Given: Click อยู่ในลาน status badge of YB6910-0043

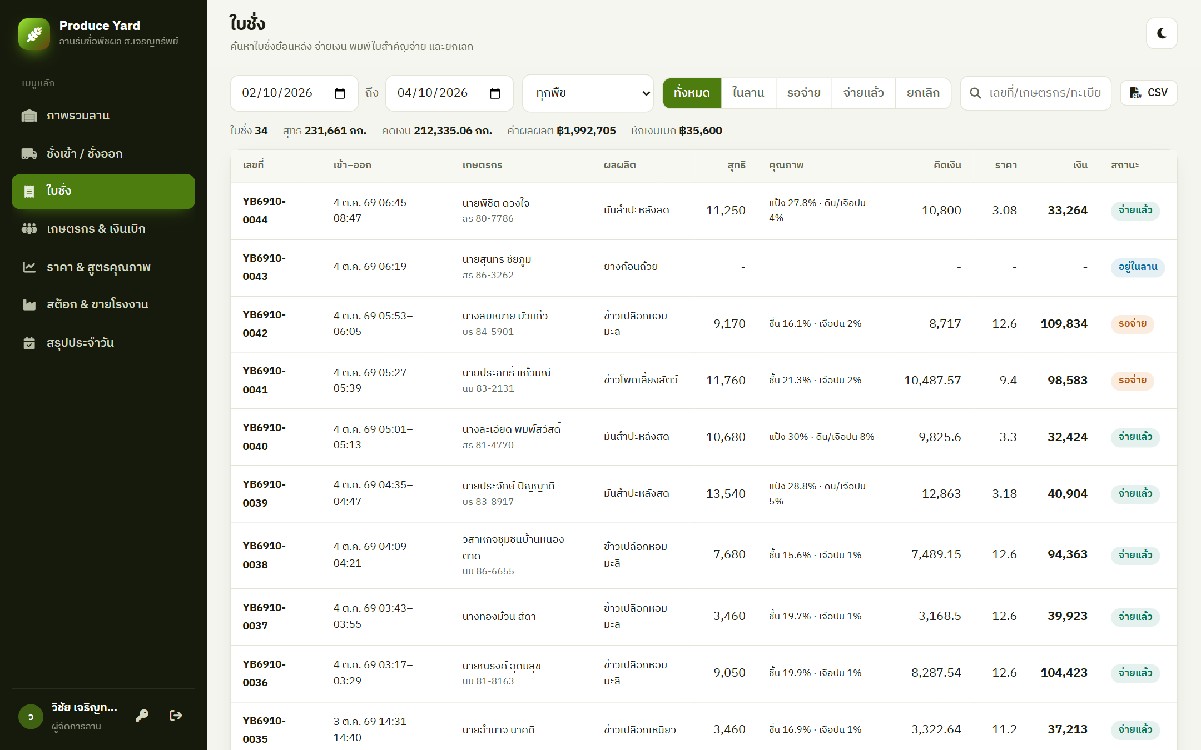Looking at the screenshot, I should click(x=1138, y=267).
